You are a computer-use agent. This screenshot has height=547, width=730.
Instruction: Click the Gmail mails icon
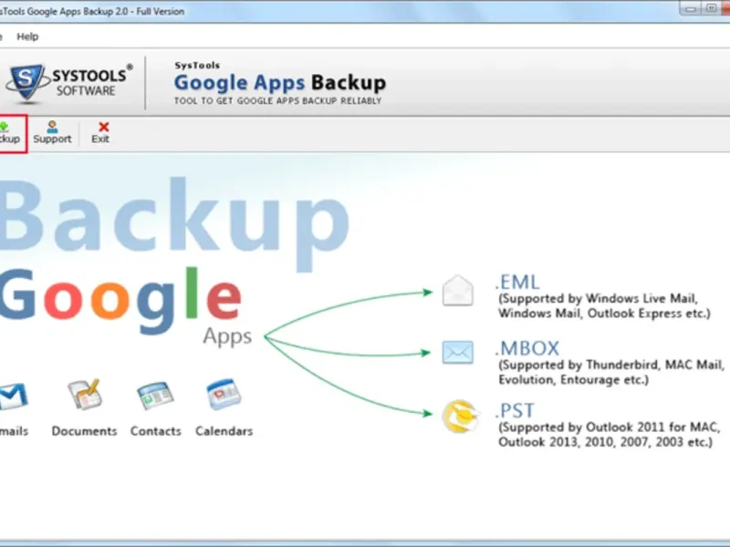click(x=13, y=396)
